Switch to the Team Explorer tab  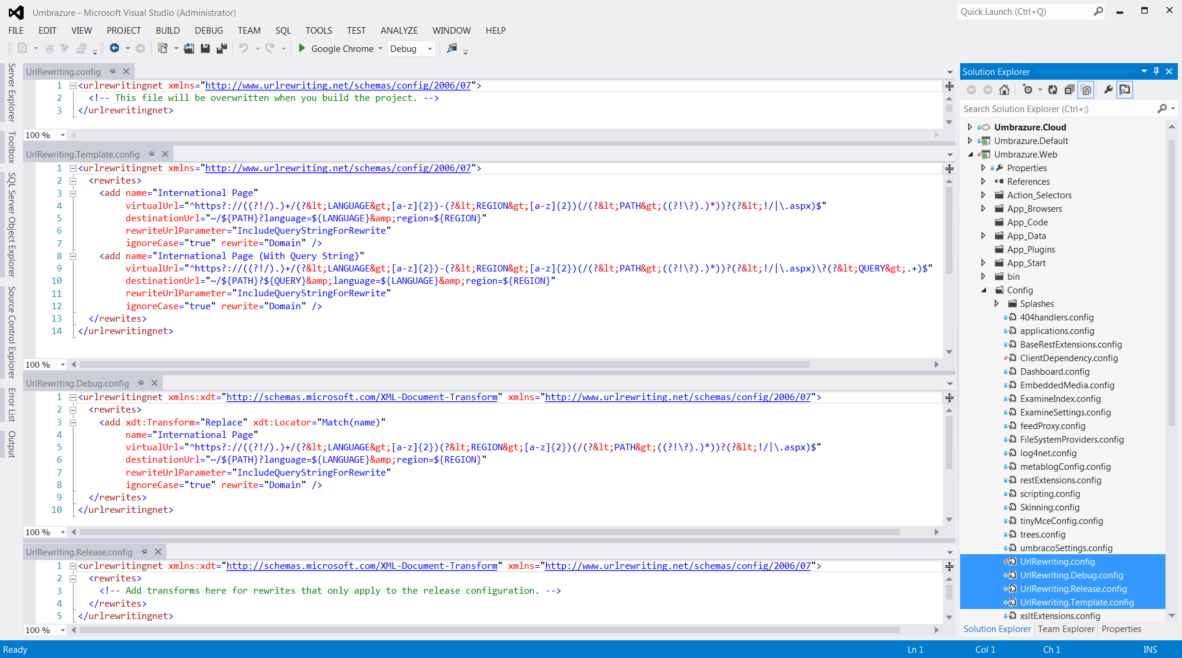click(1066, 629)
